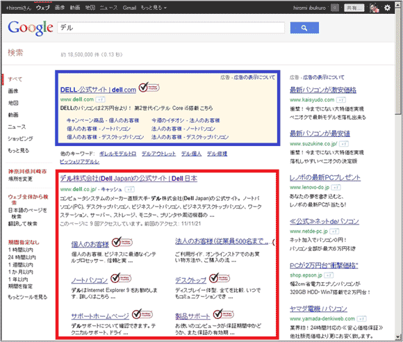Click checkmark badge next to 製品サポート

(x=224, y=314)
